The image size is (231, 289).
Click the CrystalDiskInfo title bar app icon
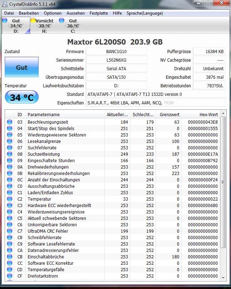tap(4, 4)
